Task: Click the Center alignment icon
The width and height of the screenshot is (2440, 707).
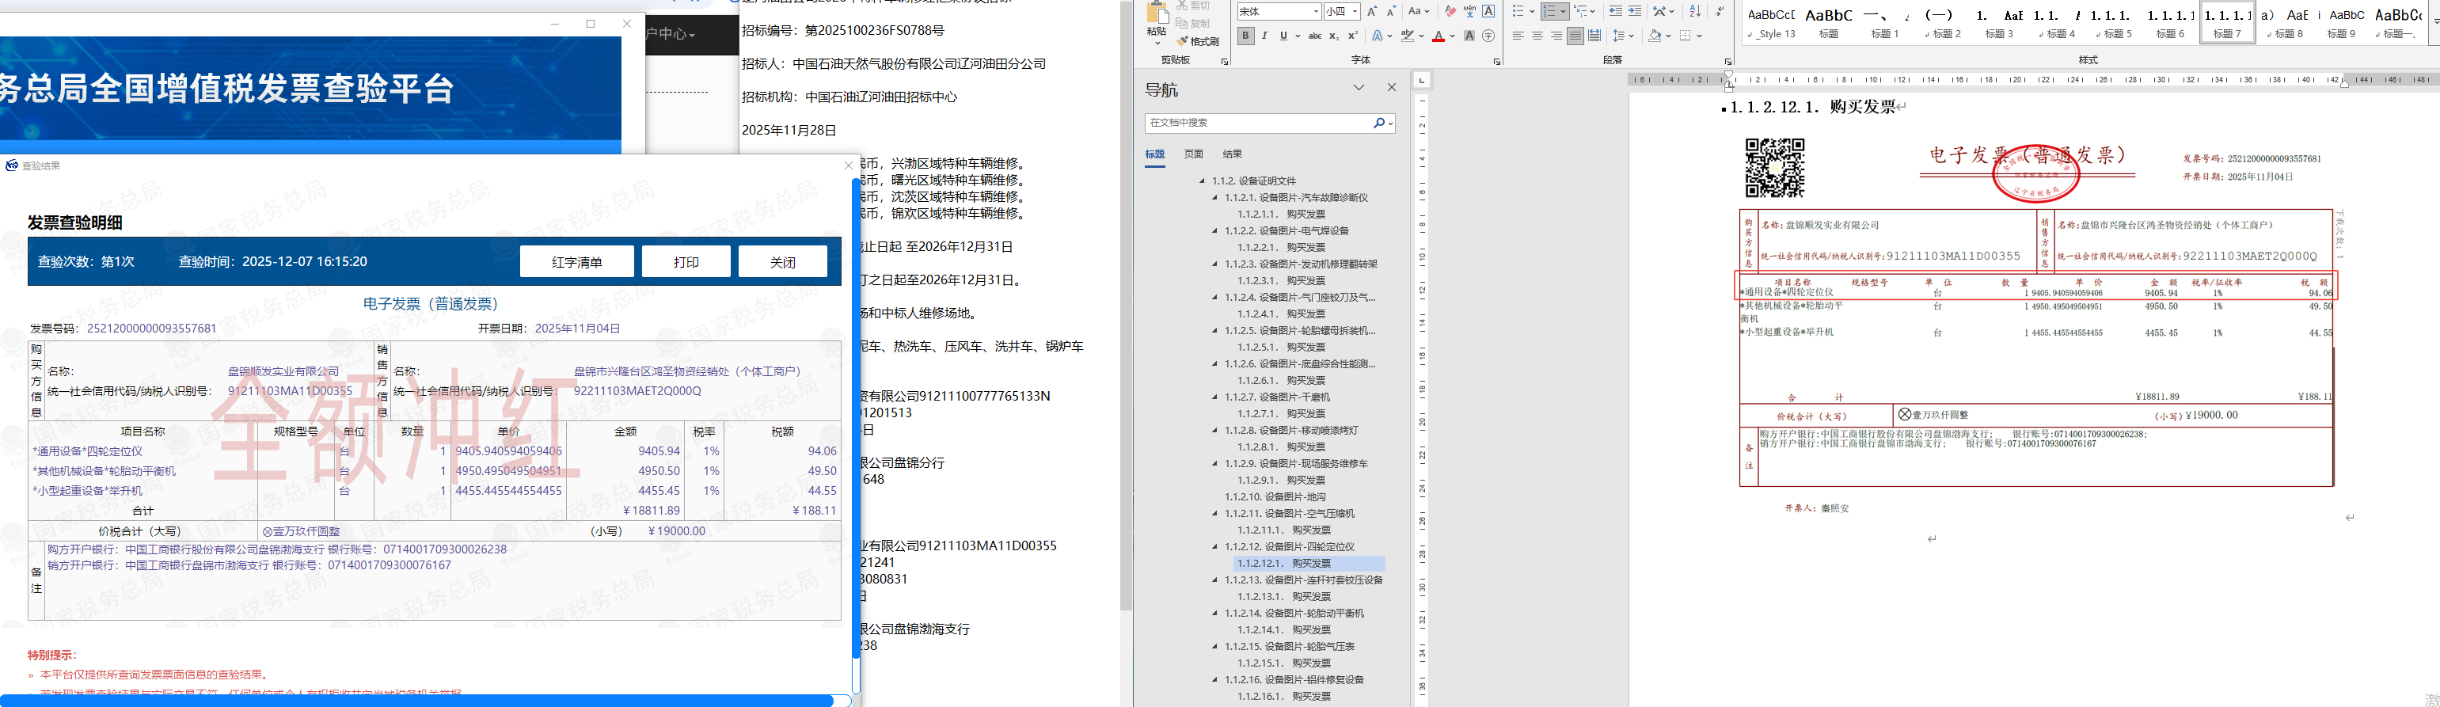Action: point(1537,36)
